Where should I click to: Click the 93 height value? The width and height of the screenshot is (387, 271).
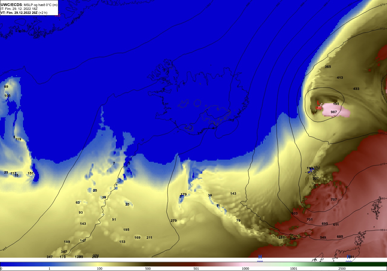click(81, 212)
